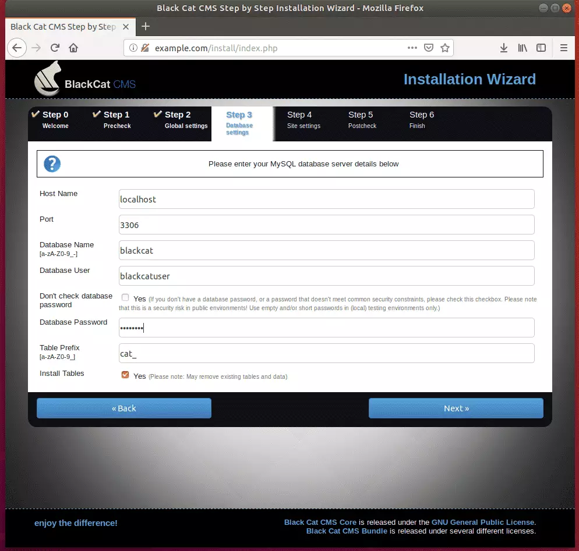Maximize the Firefox window
The image size is (579, 551).
(x=555, y=8)
